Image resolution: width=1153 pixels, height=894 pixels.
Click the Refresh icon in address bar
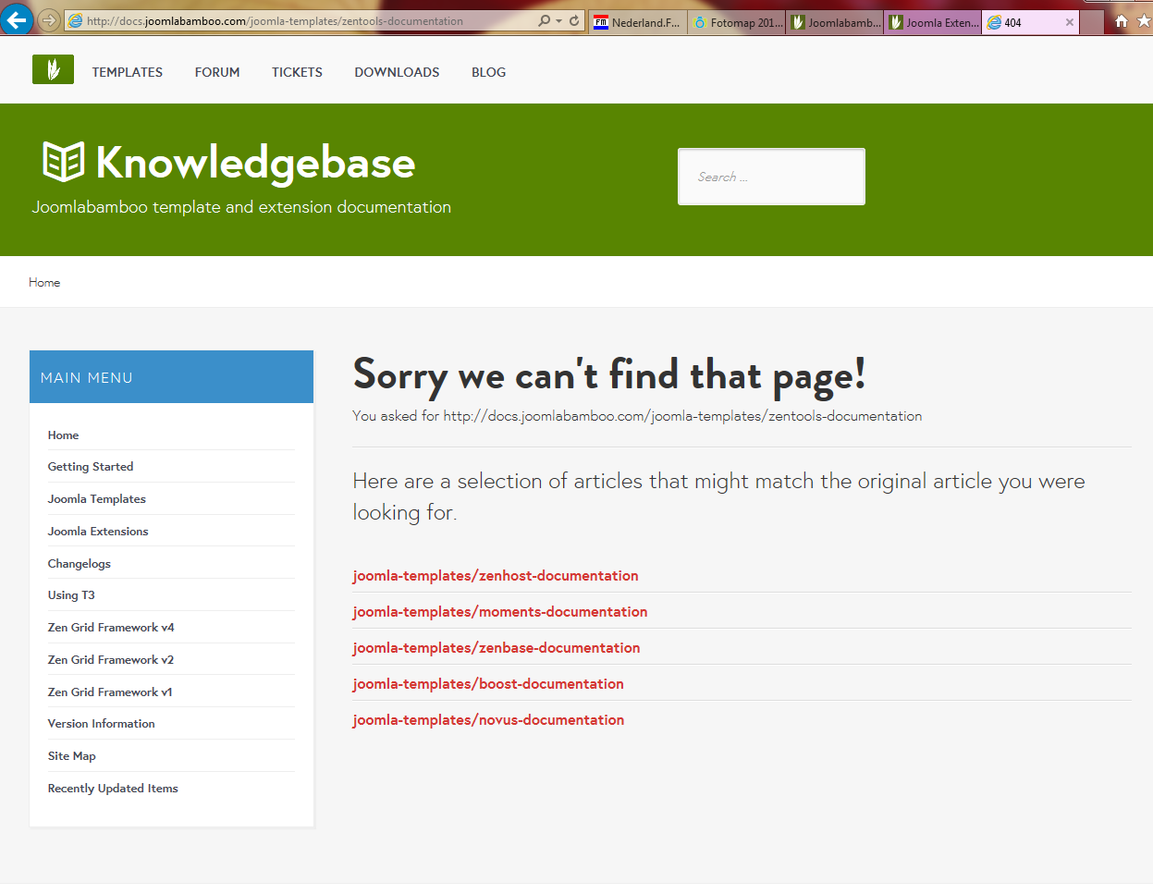pos(574,20)
